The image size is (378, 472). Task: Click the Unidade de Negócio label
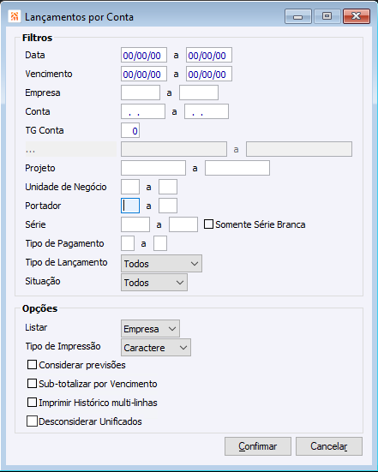[66, 187]
